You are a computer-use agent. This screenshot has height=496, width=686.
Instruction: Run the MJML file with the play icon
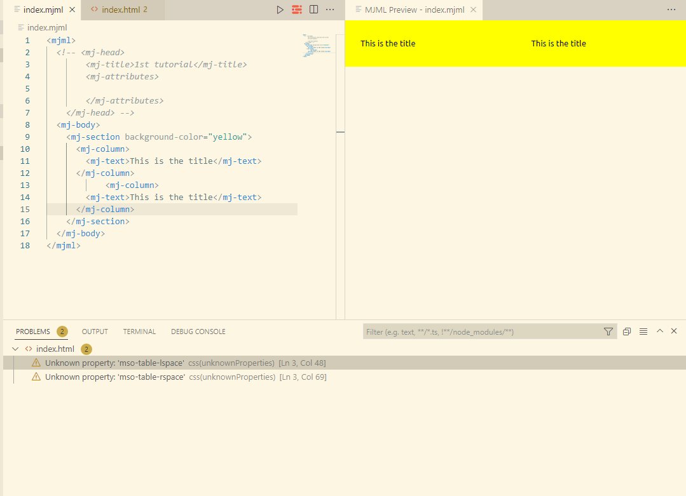280,10
